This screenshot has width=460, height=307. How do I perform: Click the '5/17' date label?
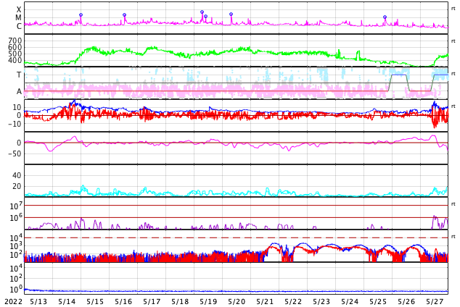pyautogui.click(x=152, y=301)
